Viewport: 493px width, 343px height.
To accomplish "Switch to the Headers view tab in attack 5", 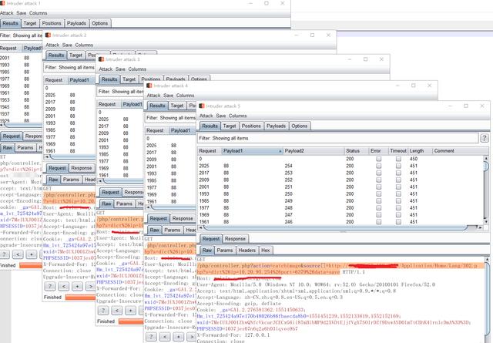I will 246,251.
